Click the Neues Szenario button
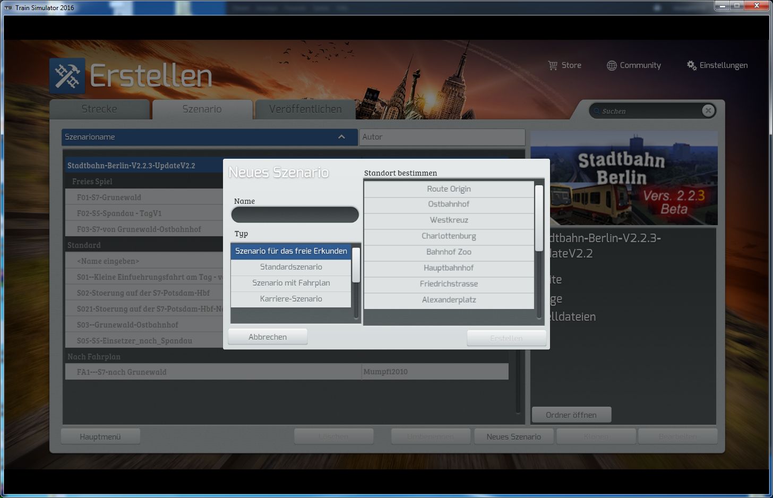This screenshot has height=498, width=773. [514, 437]
